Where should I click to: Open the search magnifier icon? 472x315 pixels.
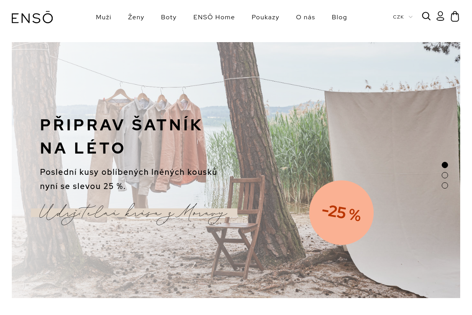tap(426, 16)
